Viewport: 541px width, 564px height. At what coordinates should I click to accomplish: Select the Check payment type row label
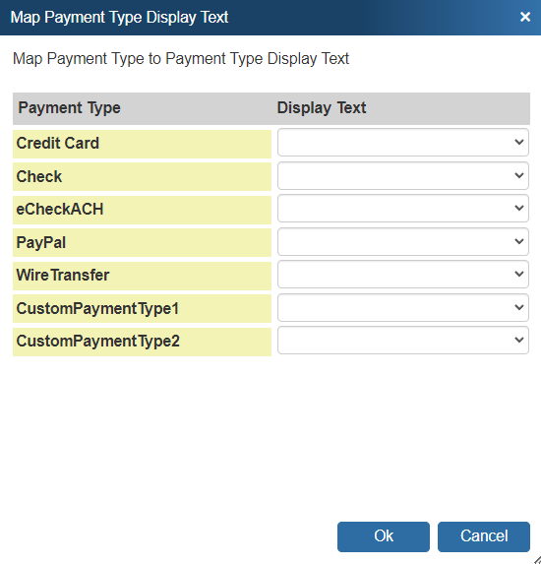[38, 176]
